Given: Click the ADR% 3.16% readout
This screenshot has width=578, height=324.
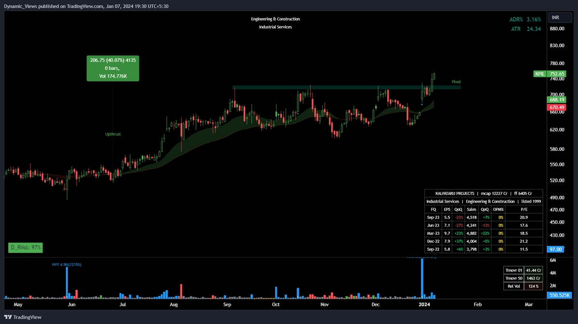Looking at the screenshot, I should (x=525, y=19).
